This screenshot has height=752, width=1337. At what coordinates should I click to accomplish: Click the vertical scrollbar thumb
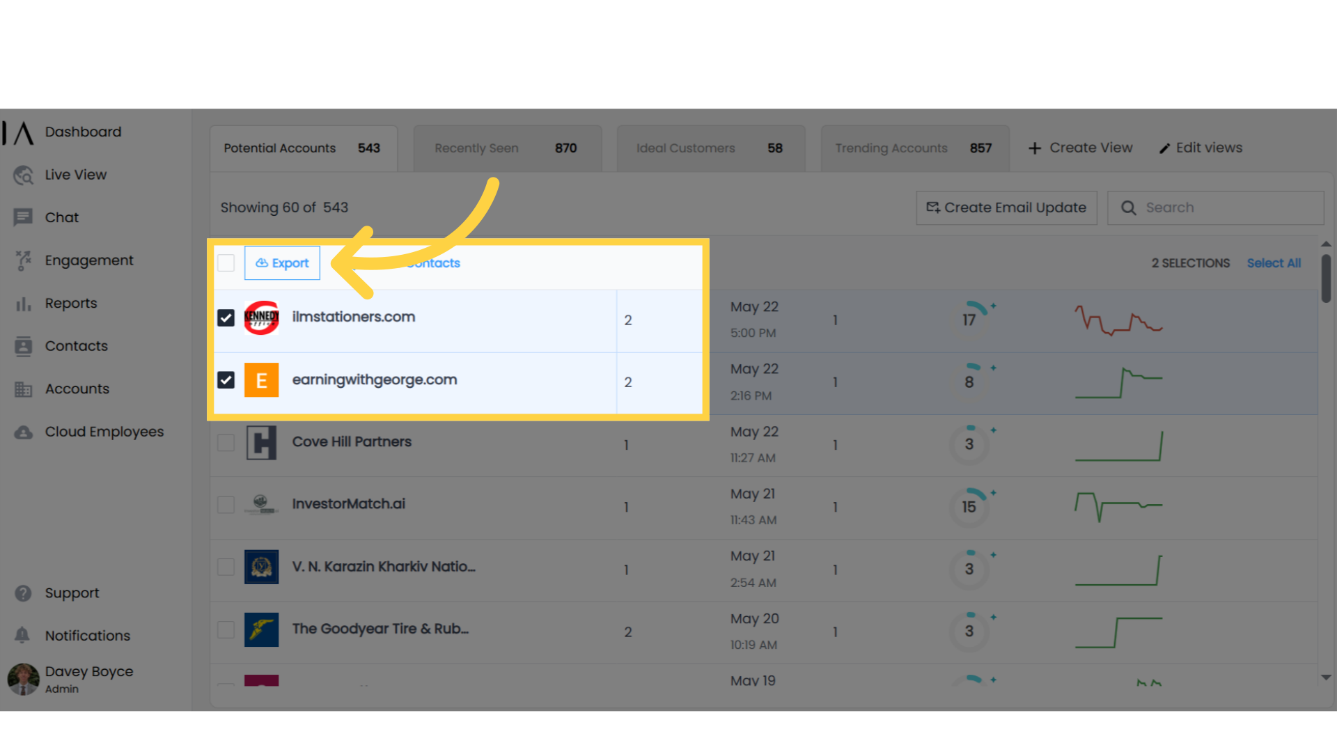[1326, 279]
